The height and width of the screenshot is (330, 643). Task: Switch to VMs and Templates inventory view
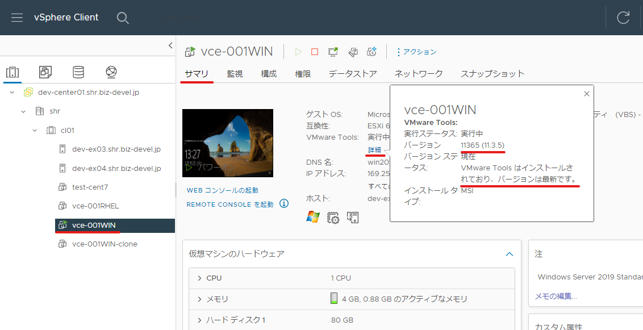[x=45, y=72]
